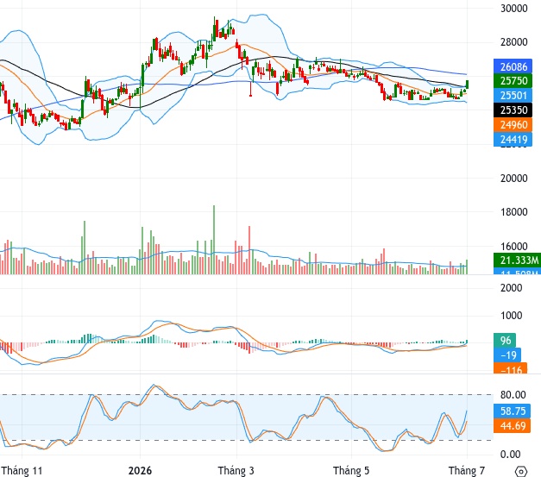
Task: Select the blue 26086 price label
Action: [x=513, y=66]
